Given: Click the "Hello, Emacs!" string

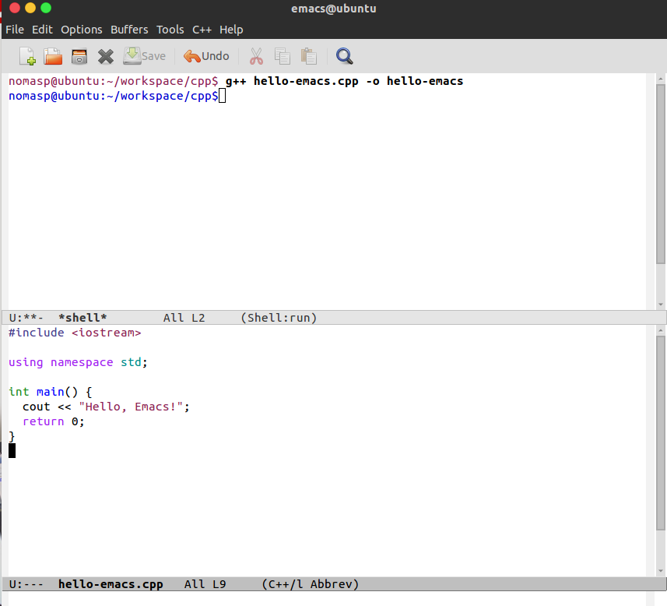Looking at the screenshot, I should pyautogui.click(x=131, y=407).
